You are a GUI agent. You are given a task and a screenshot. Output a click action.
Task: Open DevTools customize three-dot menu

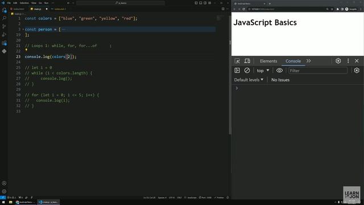coord(348,61)
